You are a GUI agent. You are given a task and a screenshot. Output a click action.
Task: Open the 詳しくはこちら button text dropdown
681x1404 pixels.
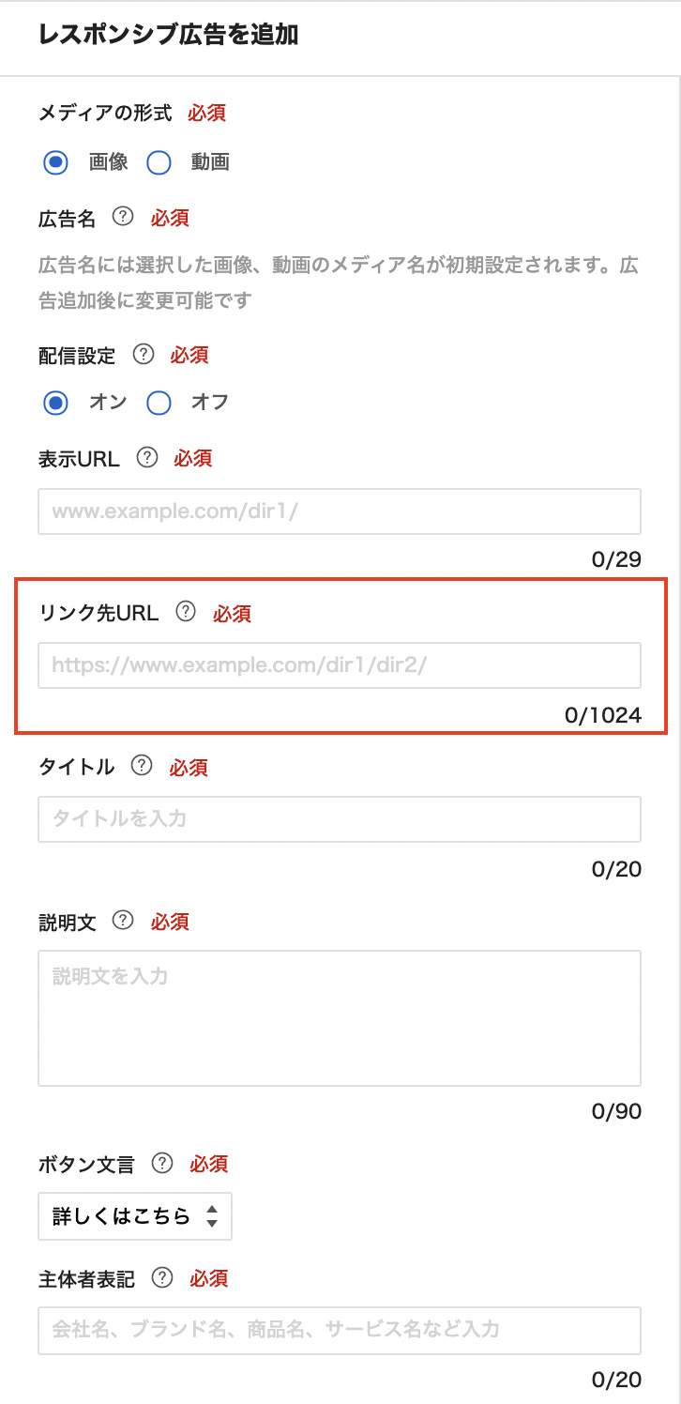coord(135,1217)
